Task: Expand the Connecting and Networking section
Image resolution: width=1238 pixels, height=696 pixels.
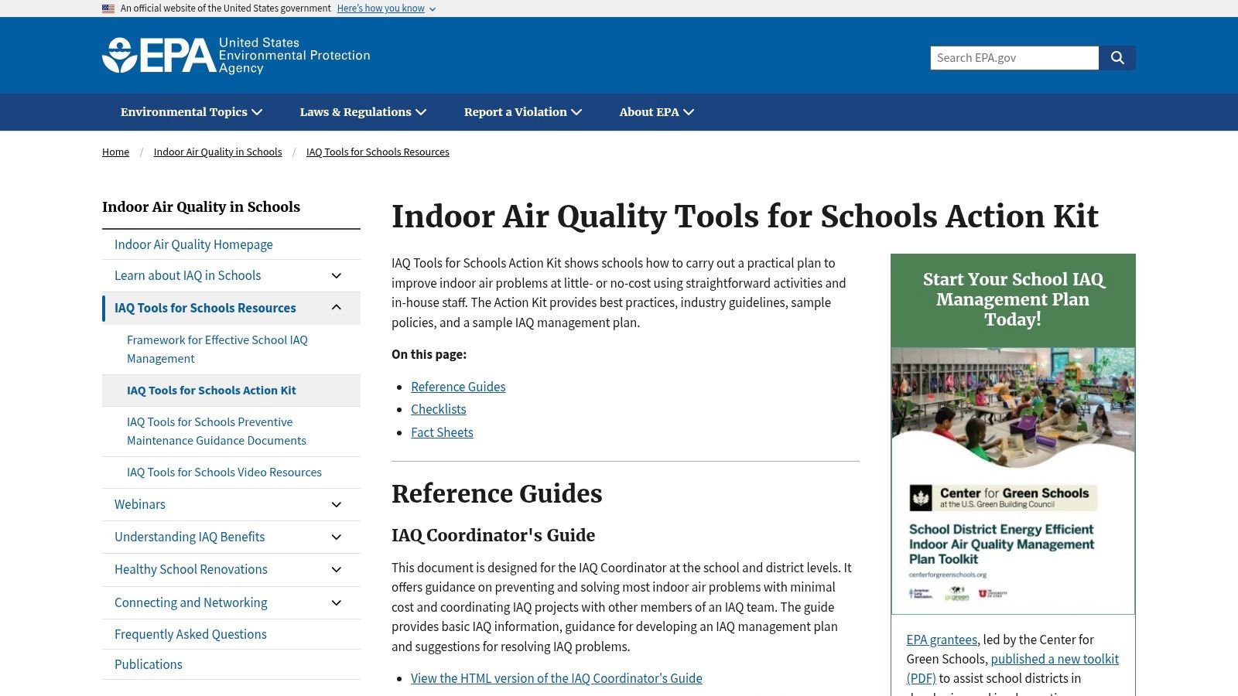Action: click(x=336, y=602)
